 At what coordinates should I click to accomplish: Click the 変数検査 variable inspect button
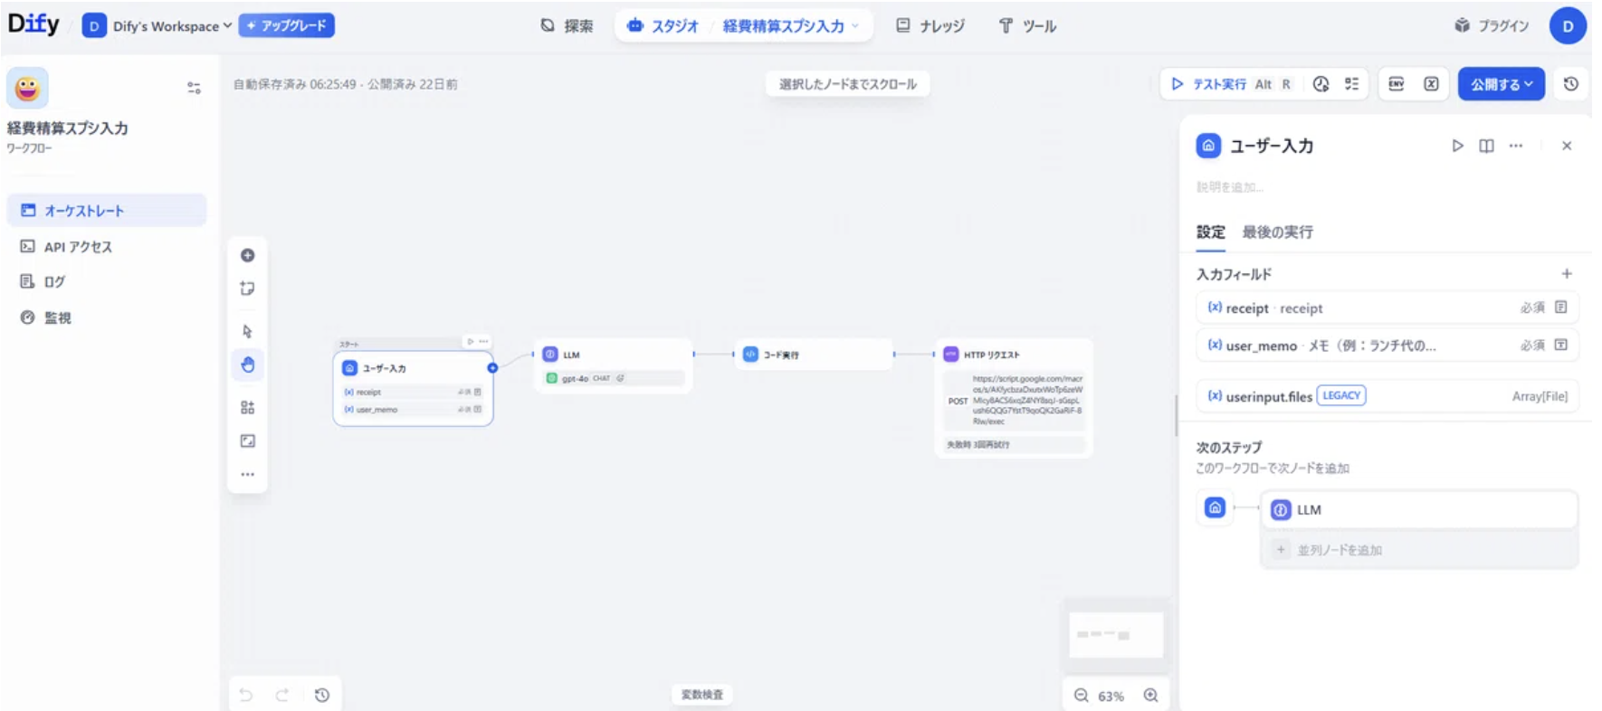702,695
